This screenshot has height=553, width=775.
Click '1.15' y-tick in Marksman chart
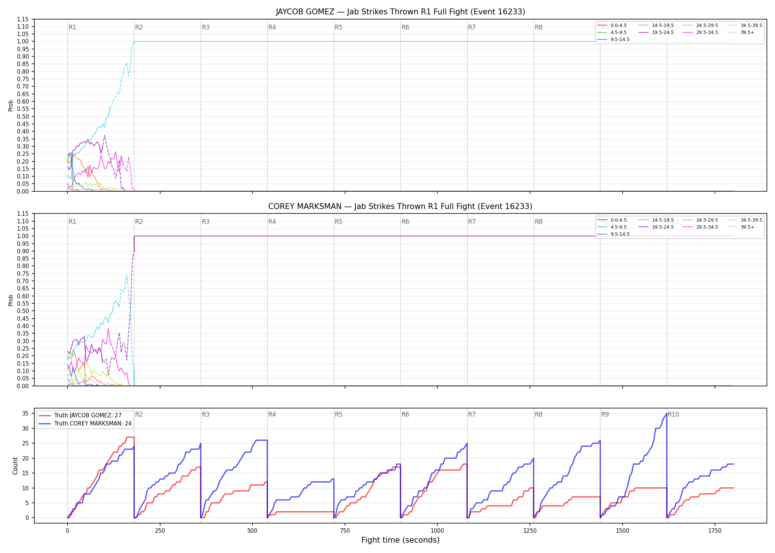(23, 214)
